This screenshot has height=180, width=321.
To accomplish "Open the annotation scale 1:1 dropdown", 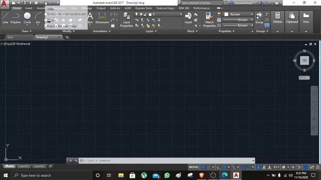I will [276, 167].
